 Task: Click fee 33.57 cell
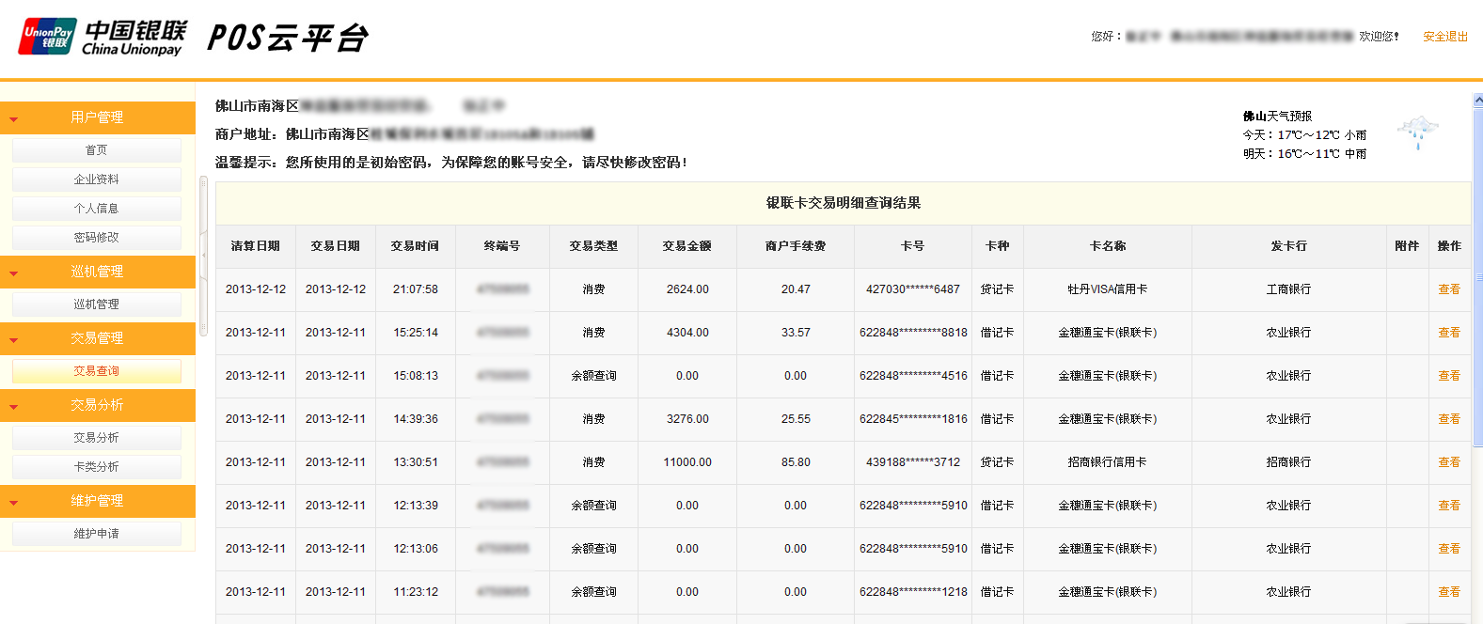tap(796, 333)
